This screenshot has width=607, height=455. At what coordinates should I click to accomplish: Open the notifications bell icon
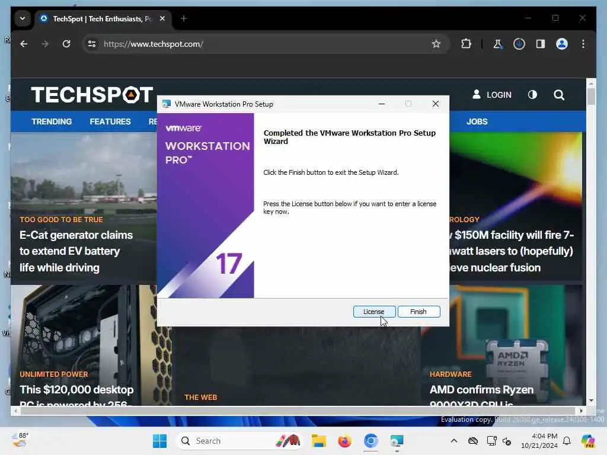567,441
